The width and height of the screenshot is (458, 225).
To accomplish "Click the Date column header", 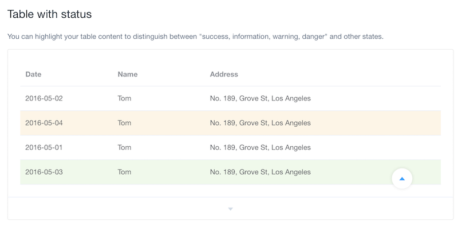I will point(33,74).
